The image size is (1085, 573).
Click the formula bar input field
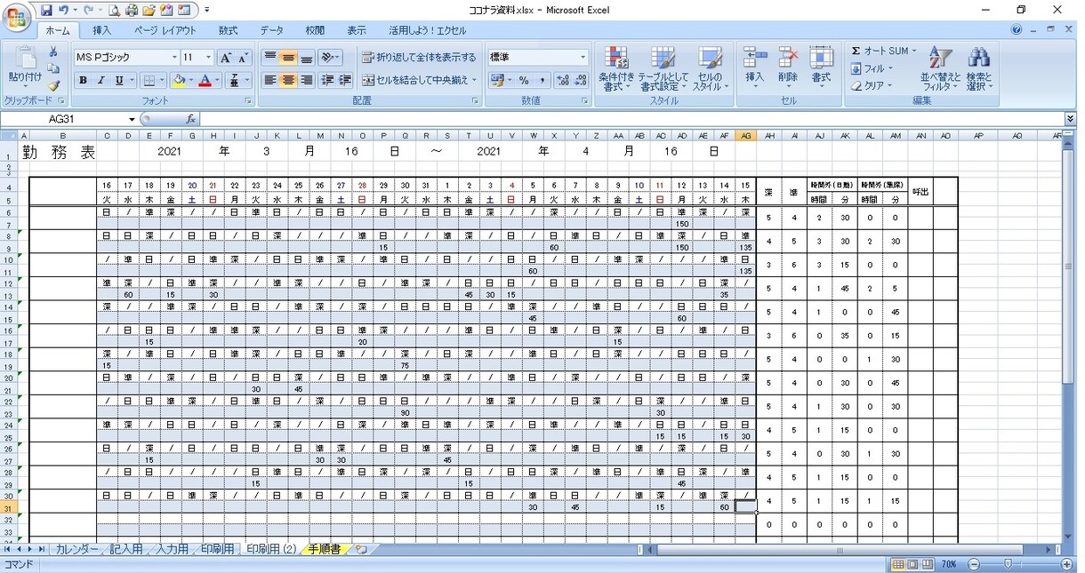[631, 119]
